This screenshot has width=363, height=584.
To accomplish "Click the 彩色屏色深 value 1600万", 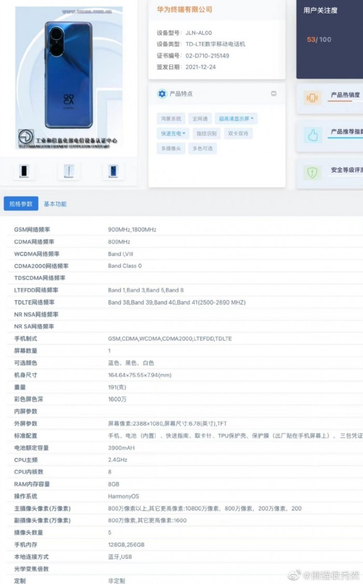I will 117,399.
